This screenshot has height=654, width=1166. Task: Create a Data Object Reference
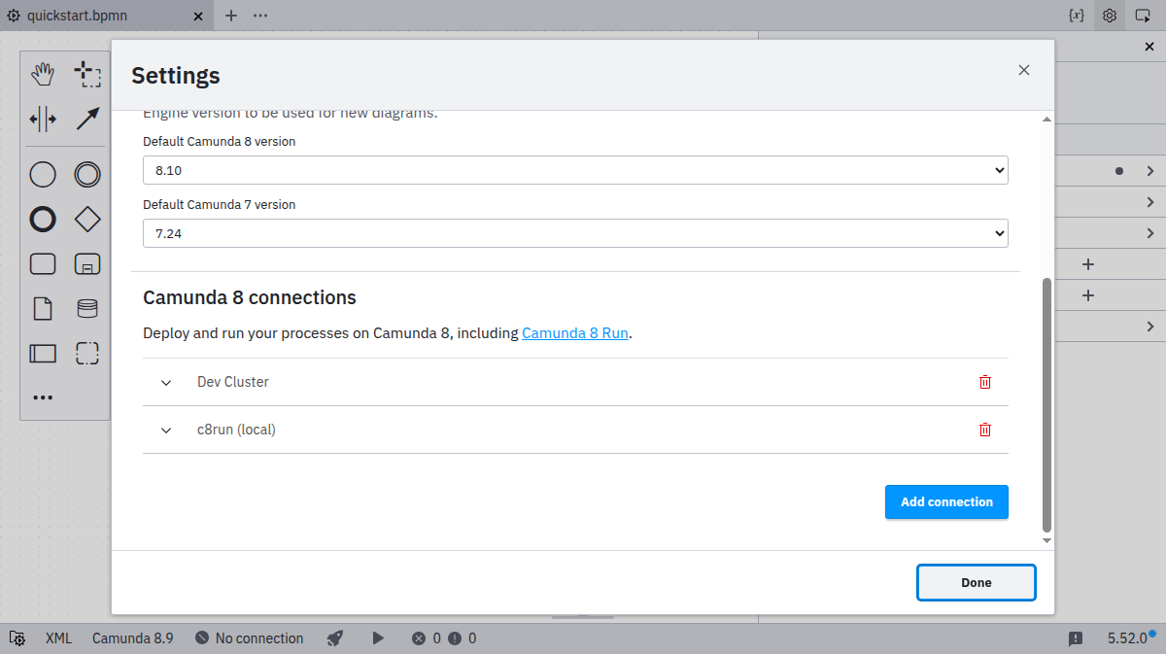43,309
